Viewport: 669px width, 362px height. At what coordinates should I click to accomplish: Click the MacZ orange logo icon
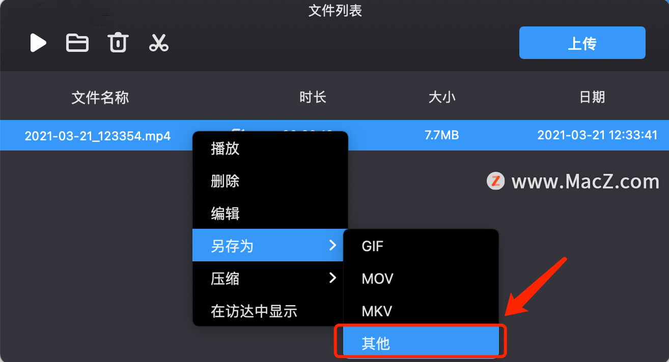point(495,182)
